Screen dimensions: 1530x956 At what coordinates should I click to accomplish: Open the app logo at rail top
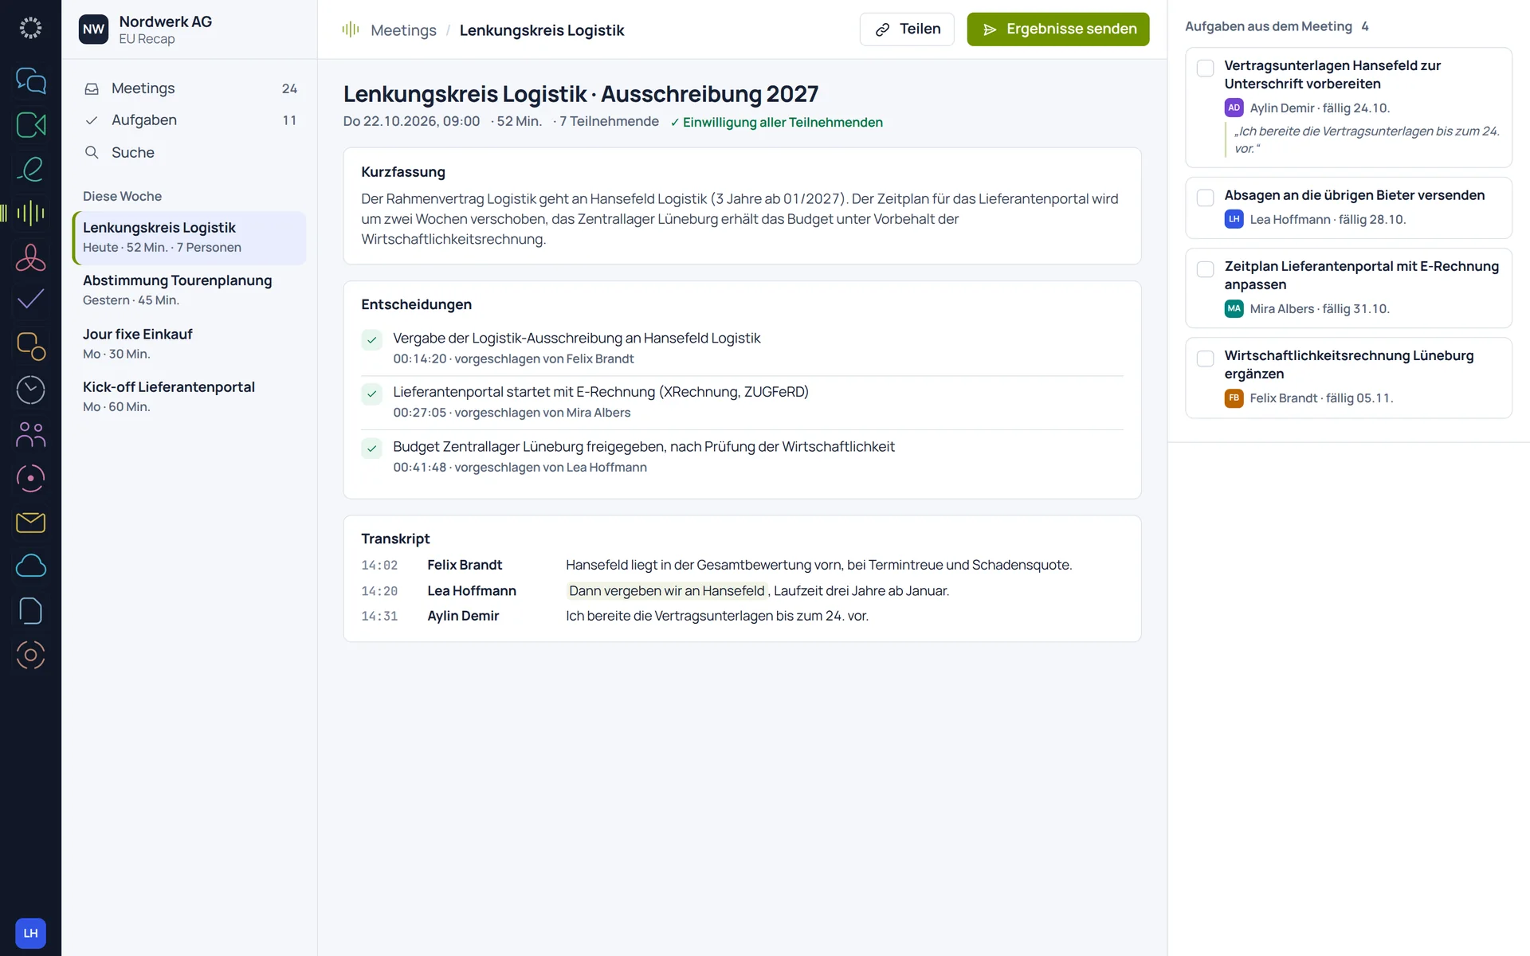pos(30,28)
